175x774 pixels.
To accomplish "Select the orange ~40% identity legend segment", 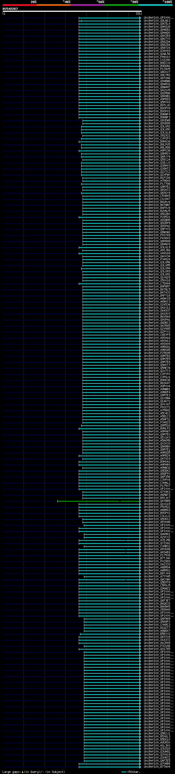I will click(x=54, y=5).
